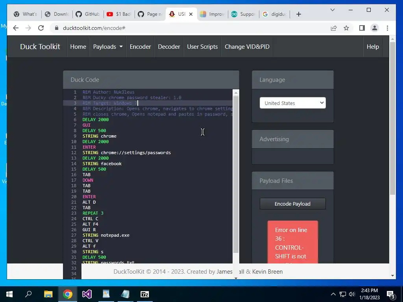This screenshot has height=302, width=403.
Task: Click line 14 'STRING facebook'
Action: coord(102,164)
